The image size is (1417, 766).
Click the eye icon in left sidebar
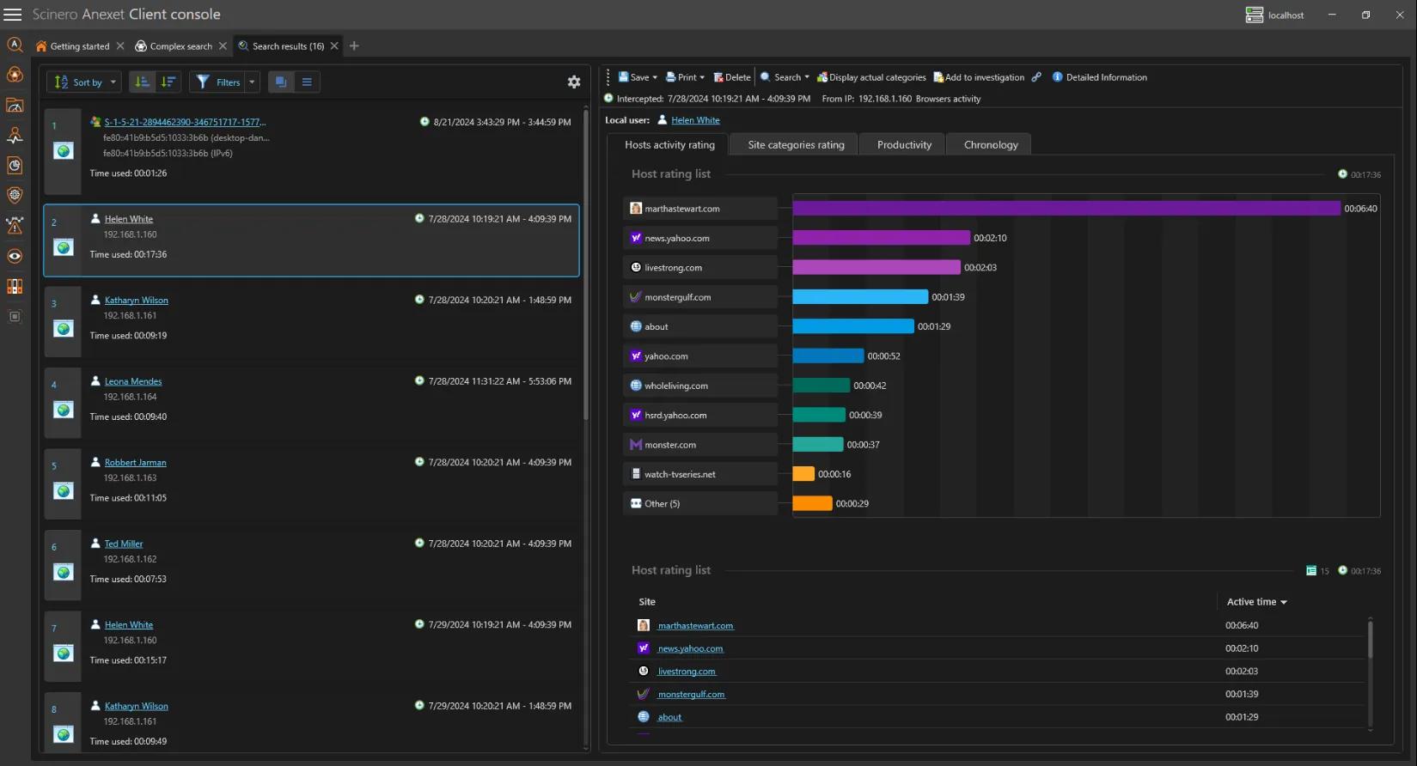(x=15, y=256)
